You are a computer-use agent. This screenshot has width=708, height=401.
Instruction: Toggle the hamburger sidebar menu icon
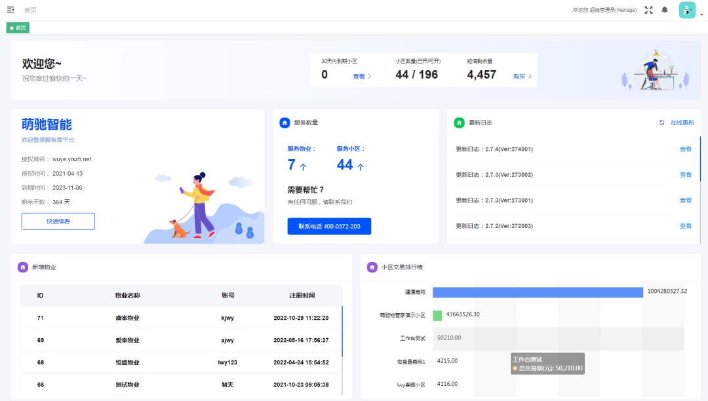pyautogui.click(x=10, y=9)
